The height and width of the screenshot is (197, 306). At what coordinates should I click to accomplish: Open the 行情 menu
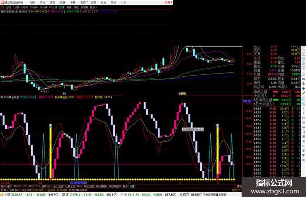(32, 2)
